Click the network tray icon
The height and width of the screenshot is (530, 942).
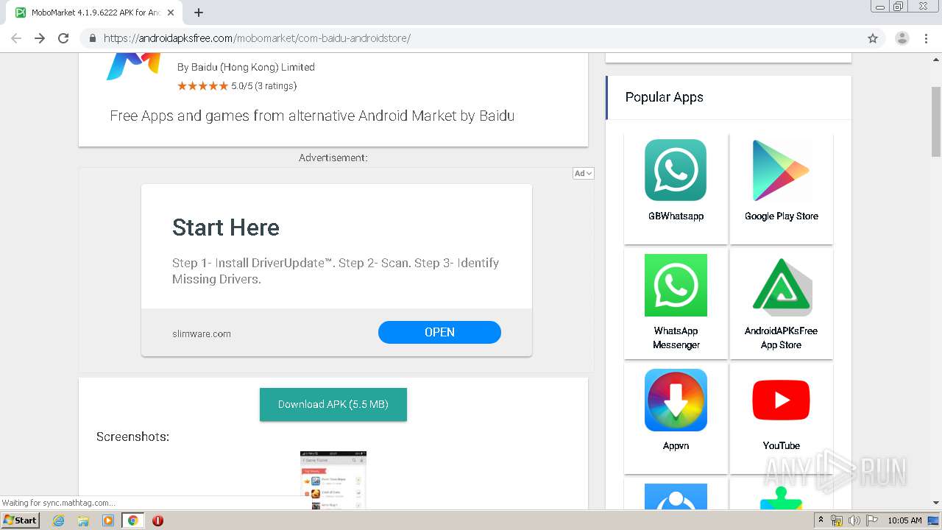[x=837, y=520]
